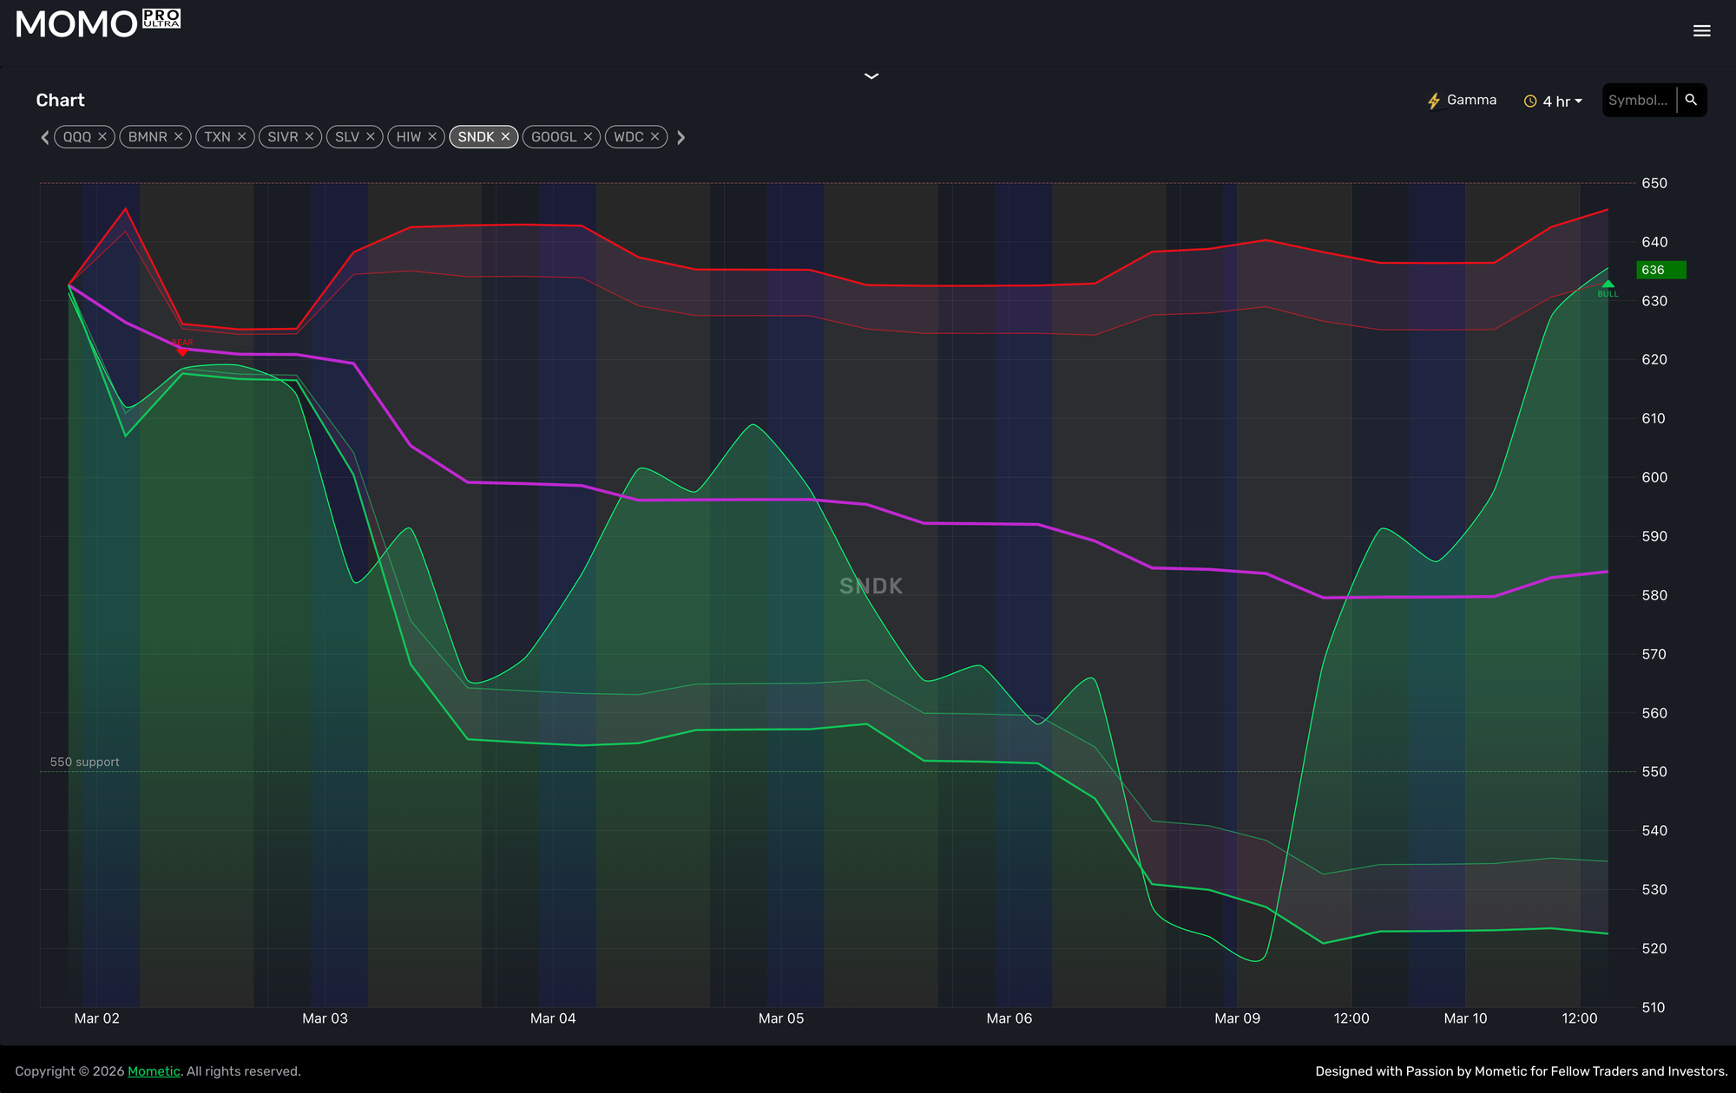Select the WDC symbol tab
This screenshot has height=1093, width=1736.
click(x=628, y=137)
